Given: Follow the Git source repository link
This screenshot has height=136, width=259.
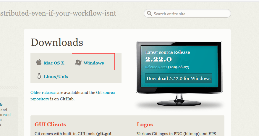Looking at the screenshot, I should click(x=72, y=96).
